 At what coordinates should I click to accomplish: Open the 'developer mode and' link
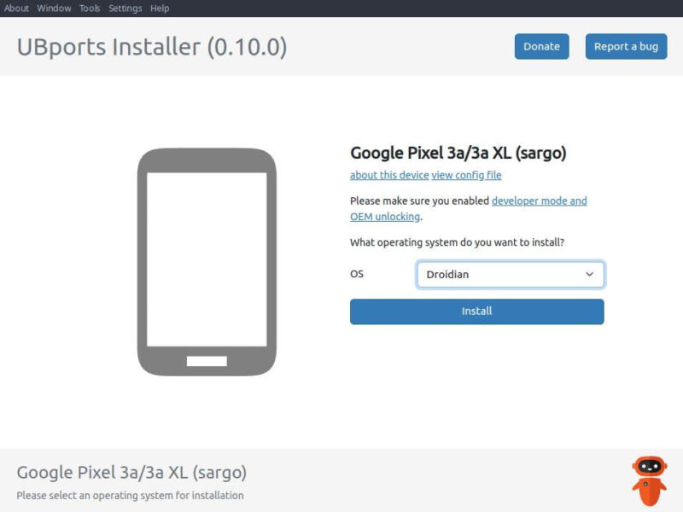click(x=539, y=201)
